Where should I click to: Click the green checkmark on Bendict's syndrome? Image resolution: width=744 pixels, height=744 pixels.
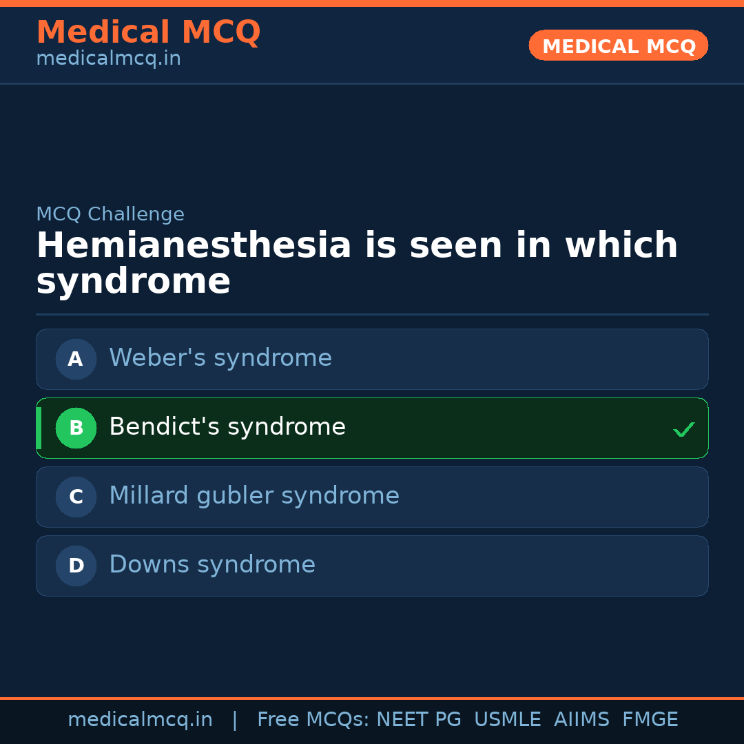pyautogui.click(x=683, y=429)
